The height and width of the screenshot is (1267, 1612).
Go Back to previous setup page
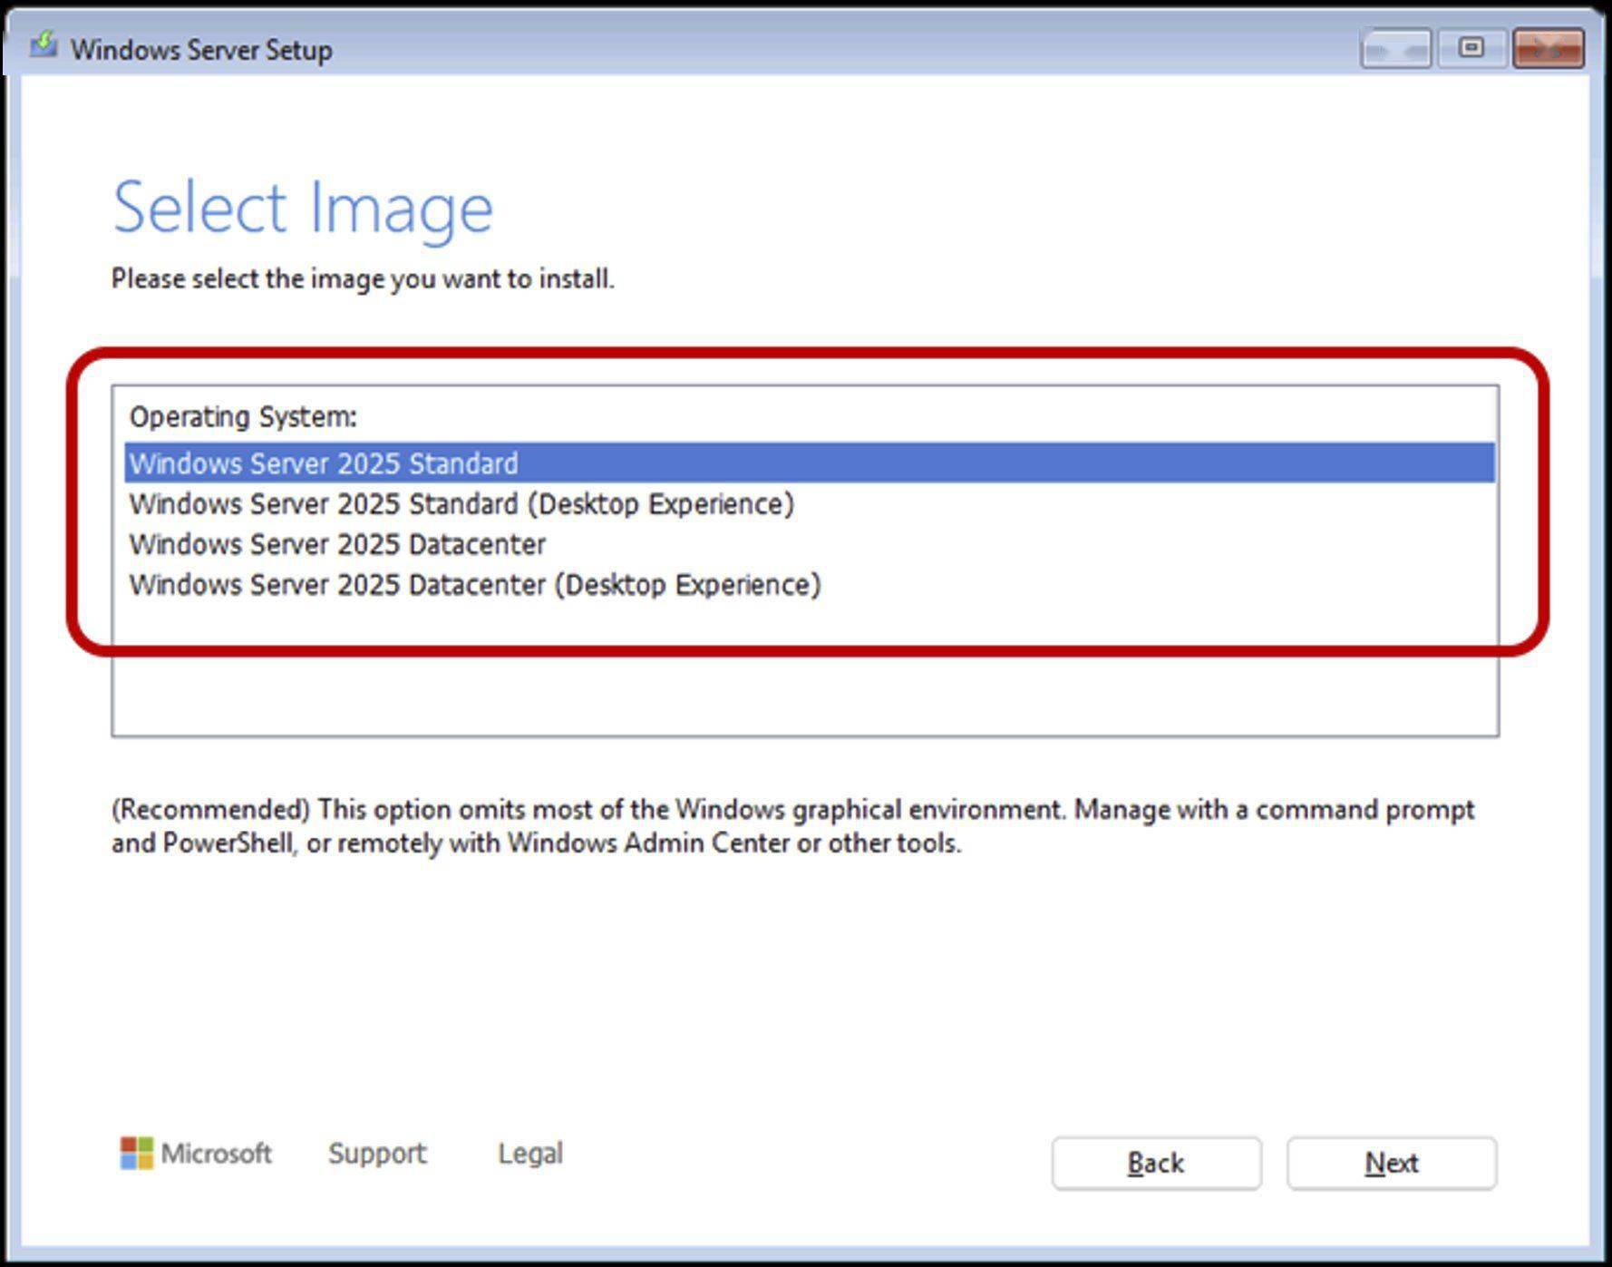click(1156, 1163)
